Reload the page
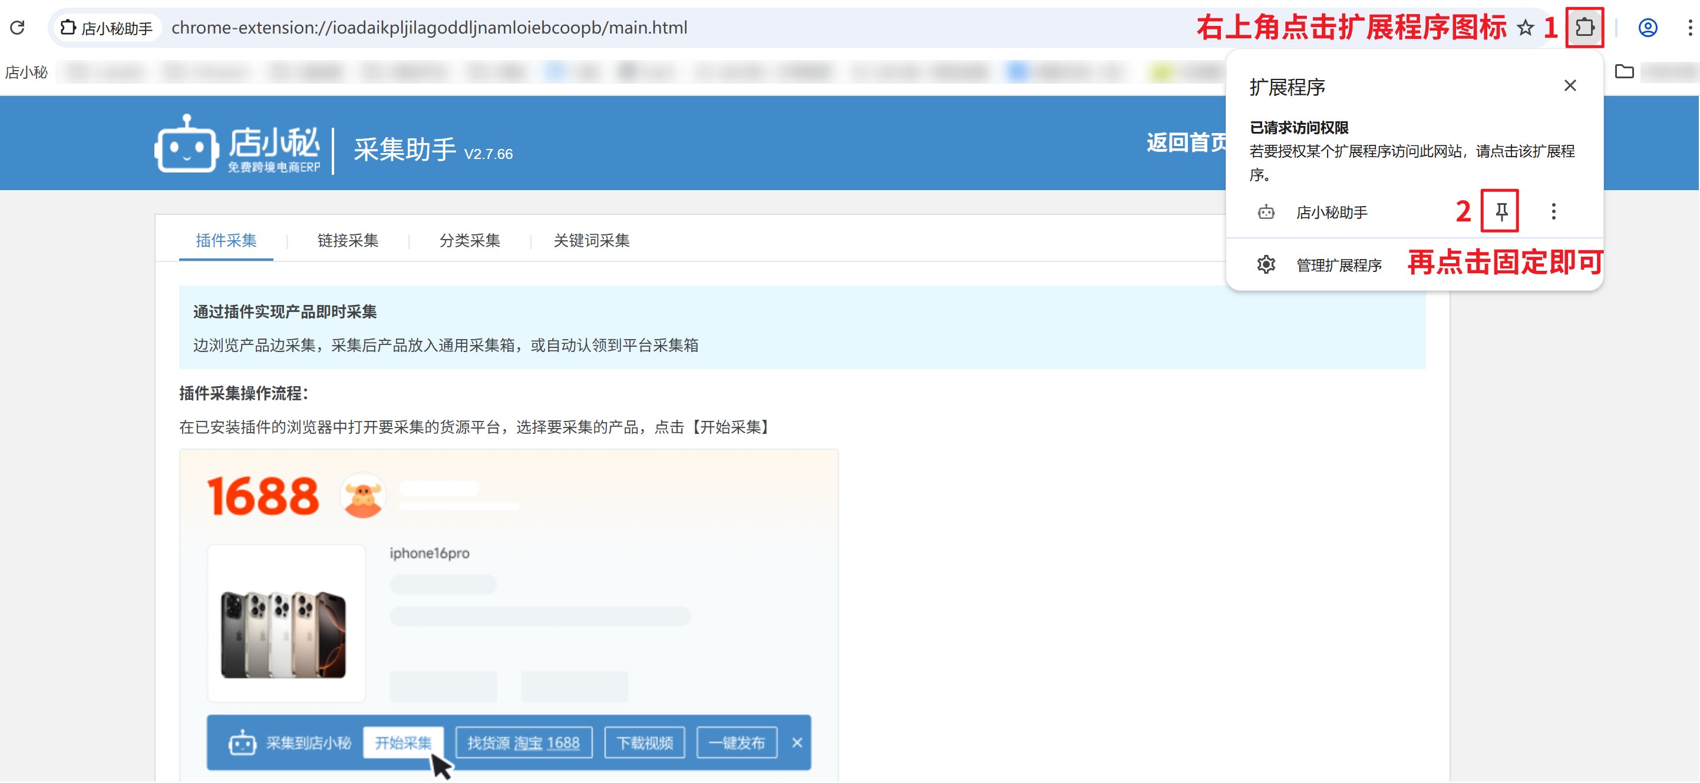Image resolution: width=1700 pixels, height=783 pixels. click(x=18, y=28)
